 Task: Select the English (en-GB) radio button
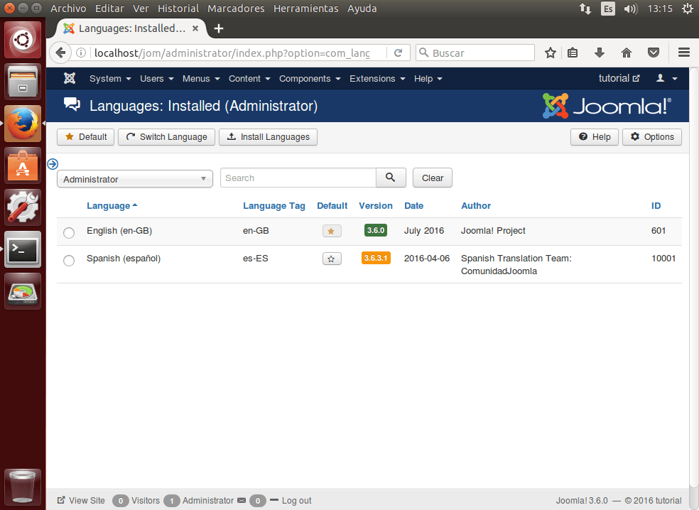pos(69,232)
